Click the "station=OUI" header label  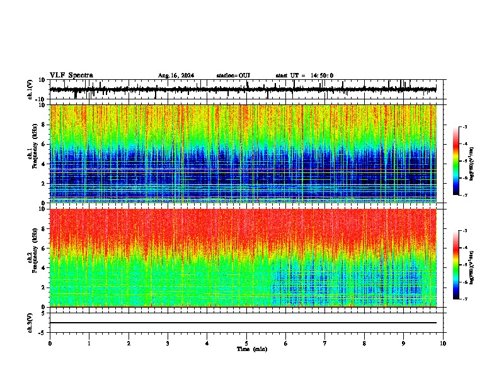(x=233, y=75)
